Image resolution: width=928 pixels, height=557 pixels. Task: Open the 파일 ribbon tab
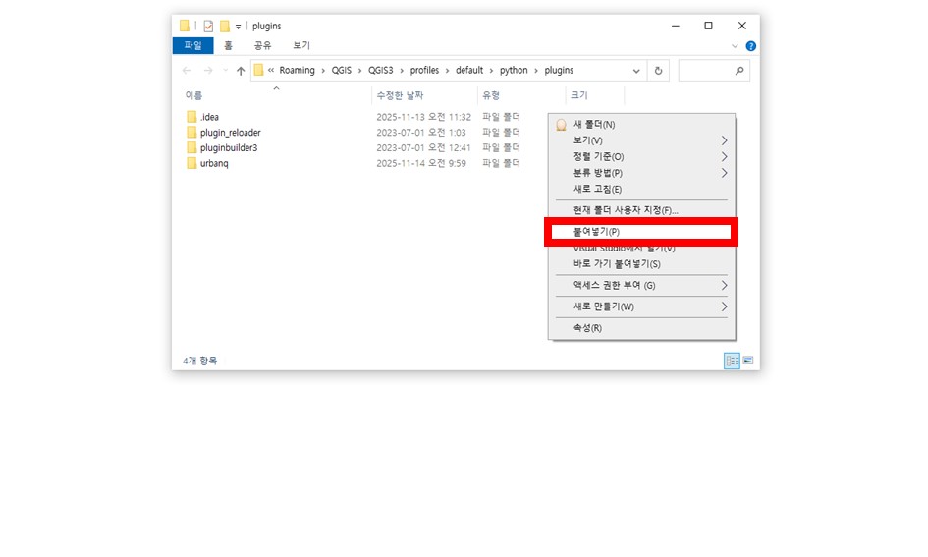(x=192, y=45)
